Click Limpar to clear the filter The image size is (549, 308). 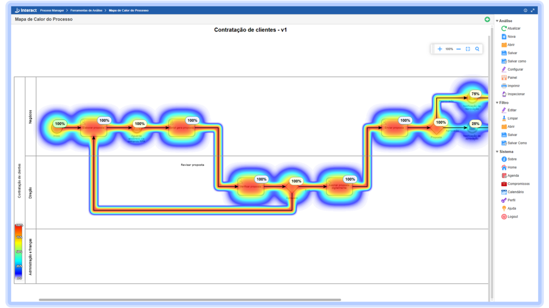click(504, 118)
